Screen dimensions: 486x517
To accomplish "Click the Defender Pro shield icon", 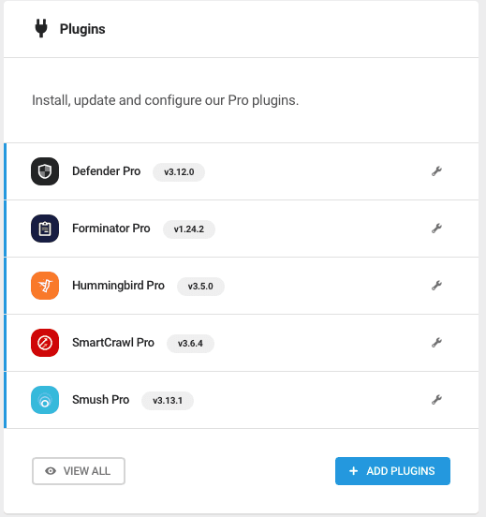I will point(45,171).
